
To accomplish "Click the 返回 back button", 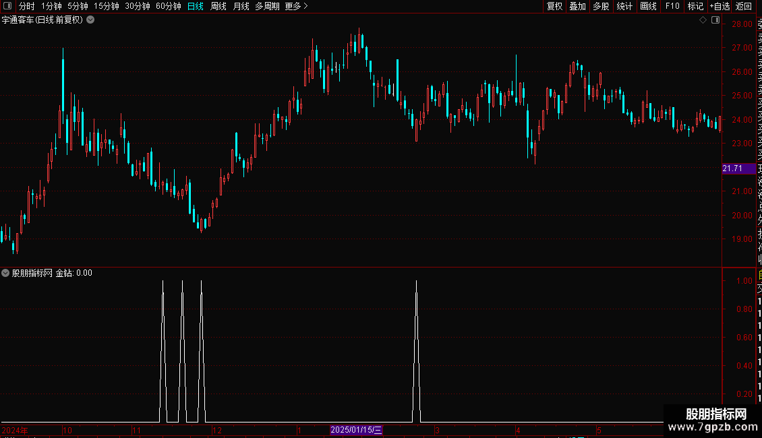I will tap(744, 6).
